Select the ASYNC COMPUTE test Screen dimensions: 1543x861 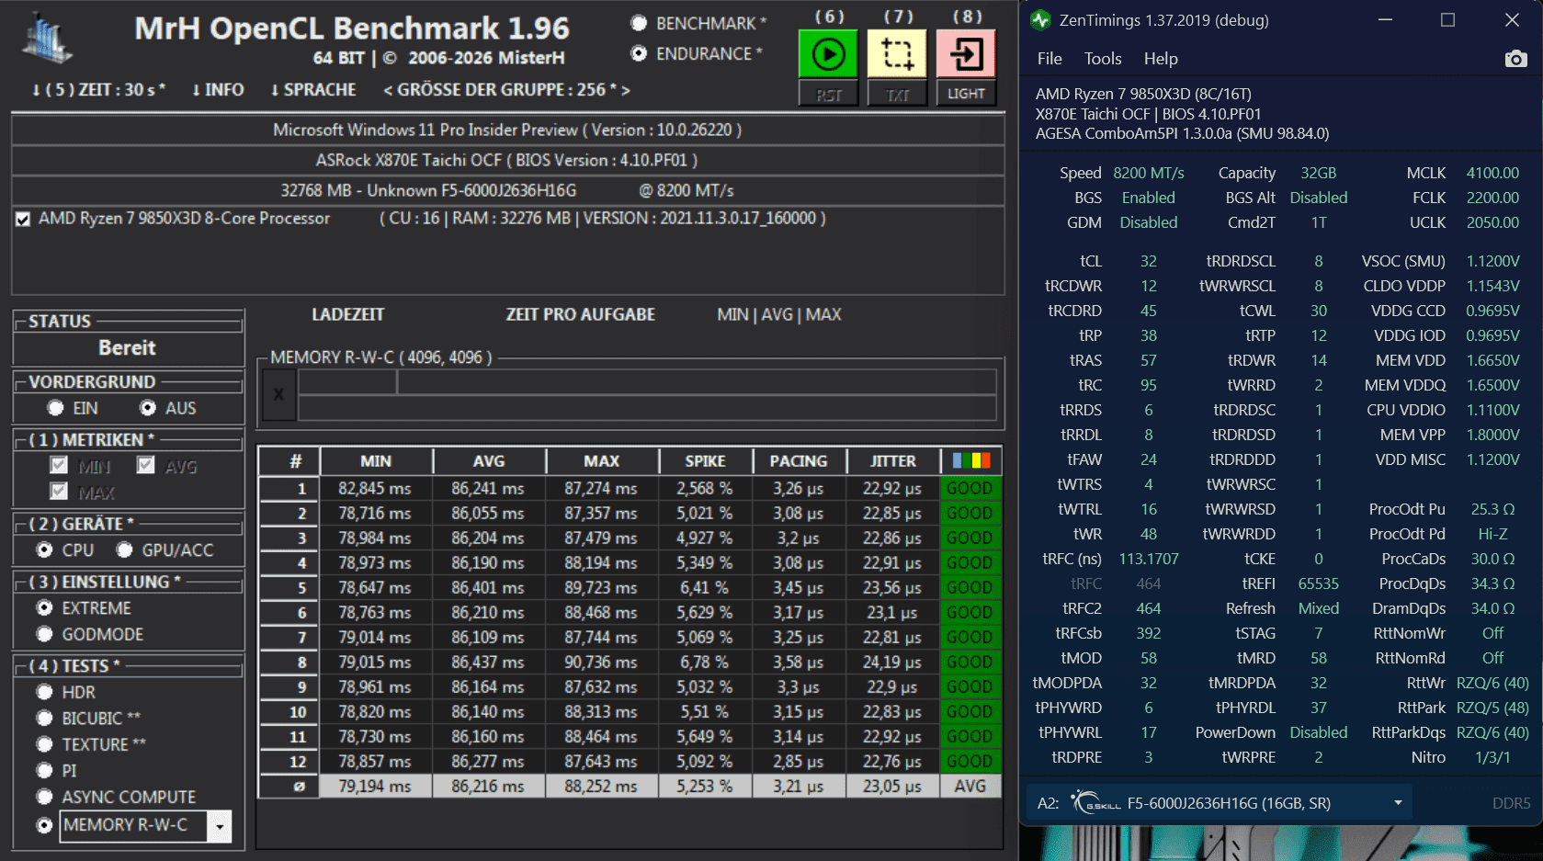(x=44, y=797)
